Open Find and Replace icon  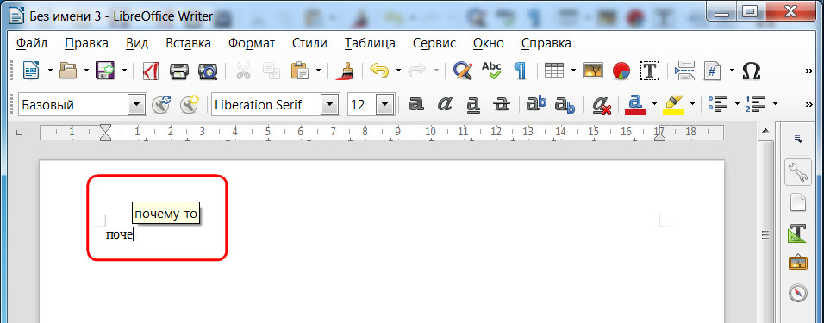point(463,71)
